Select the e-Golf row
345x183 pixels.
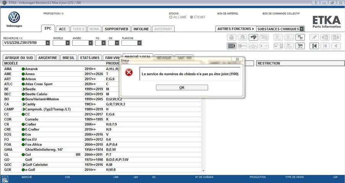pyautogui.click(x=102, y=170)
